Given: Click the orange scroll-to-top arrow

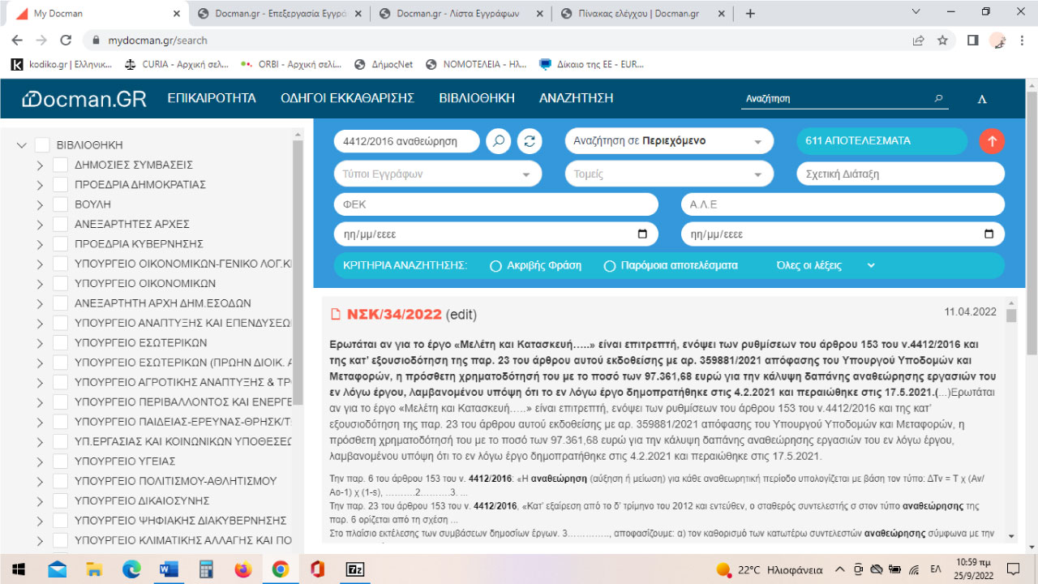Looking at the screenshot, I should click(991, 141).
